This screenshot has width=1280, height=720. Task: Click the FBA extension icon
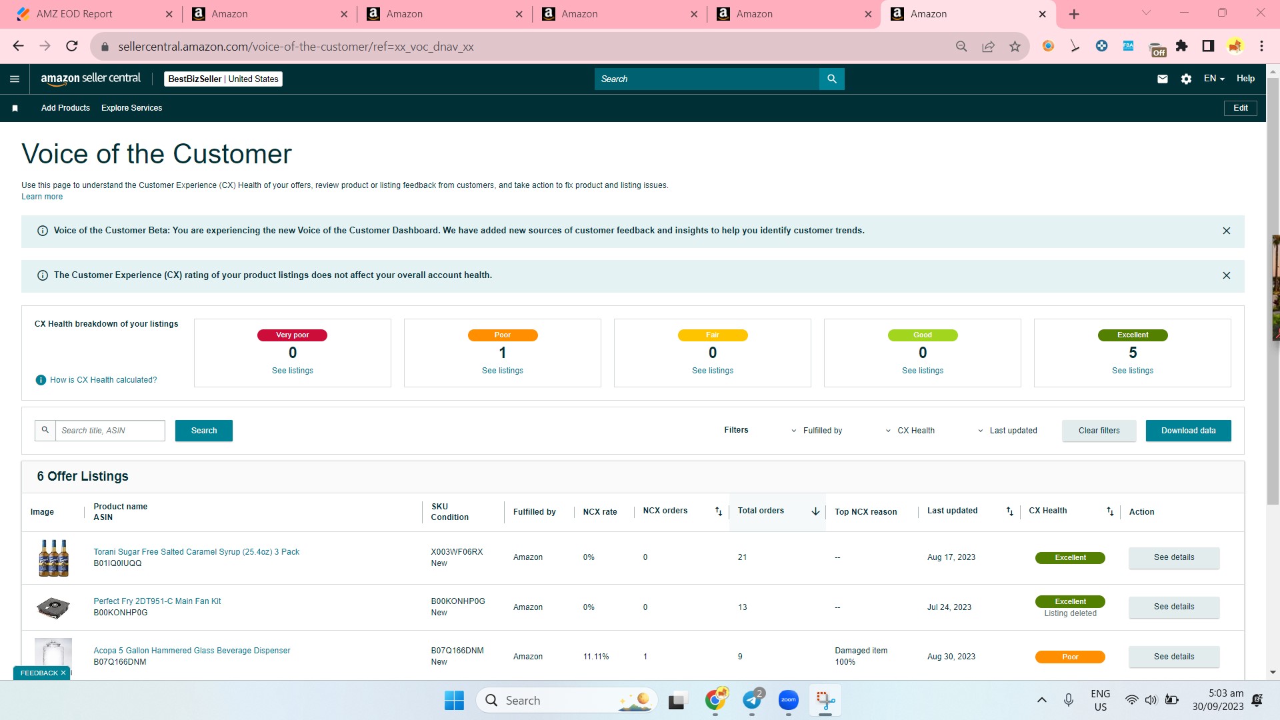1128,46
